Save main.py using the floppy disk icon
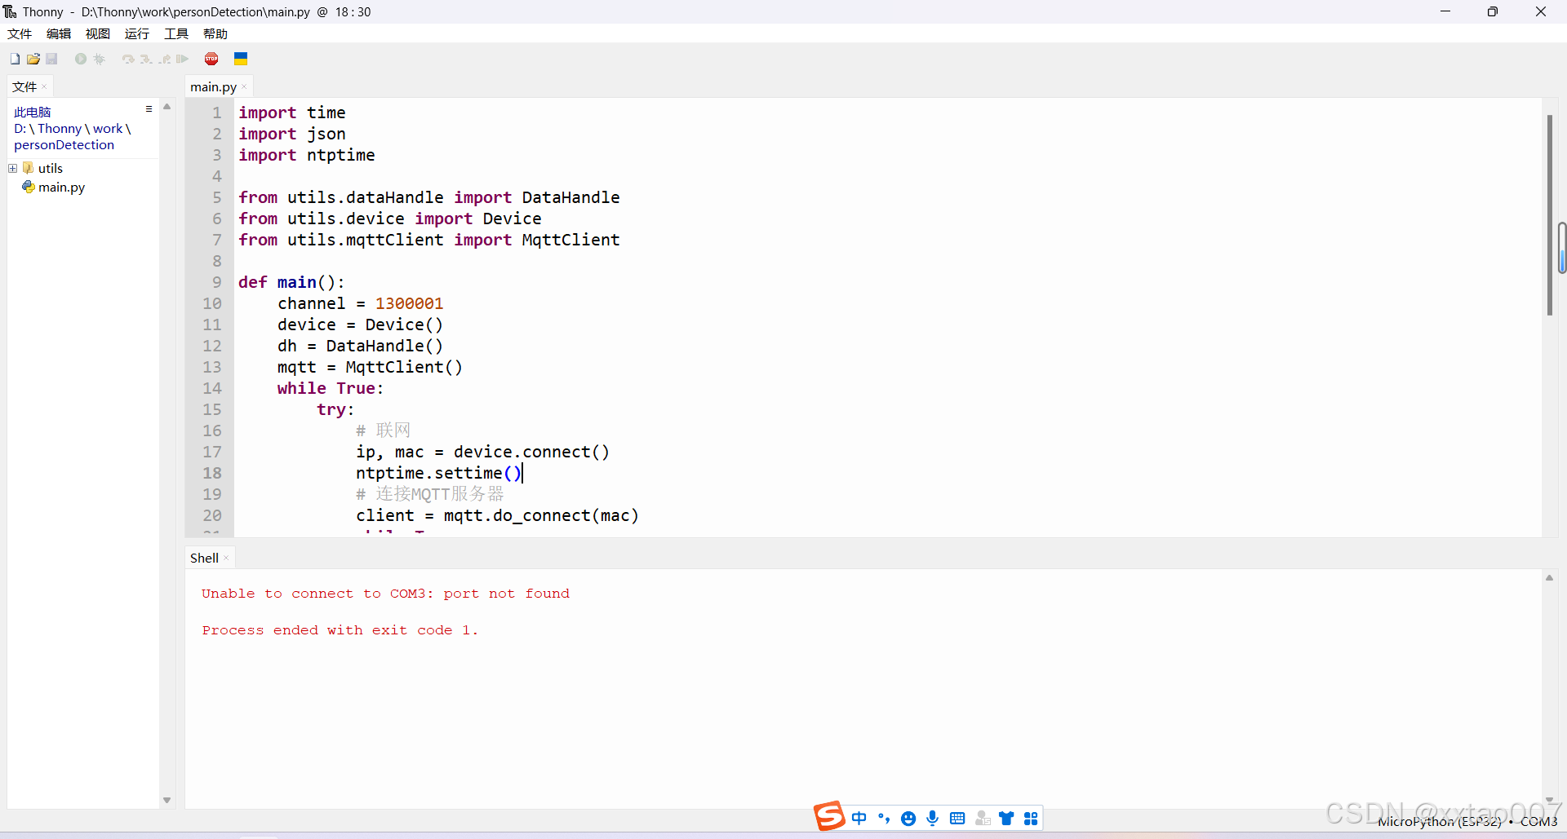The width and height of the screenshot is (1567, 839). (51, 59)
